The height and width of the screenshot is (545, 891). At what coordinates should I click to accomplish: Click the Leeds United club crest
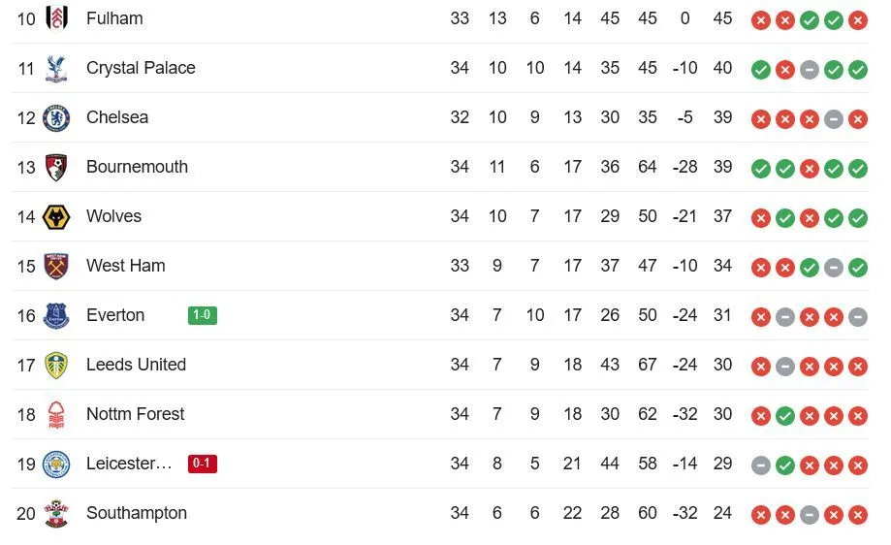point(56,365)
